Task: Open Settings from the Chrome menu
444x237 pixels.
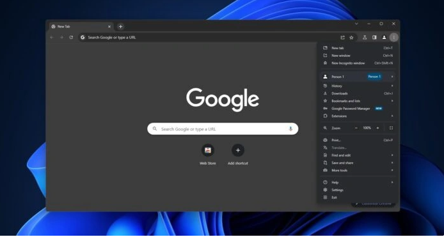Action: click(358, 190)
